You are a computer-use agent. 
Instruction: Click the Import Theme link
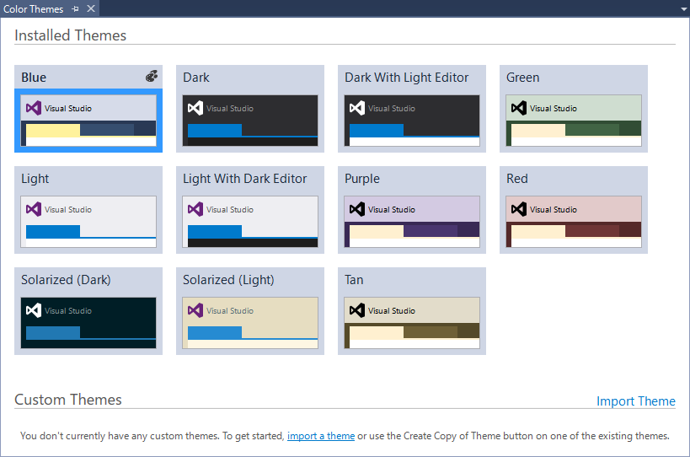(635, 401)
